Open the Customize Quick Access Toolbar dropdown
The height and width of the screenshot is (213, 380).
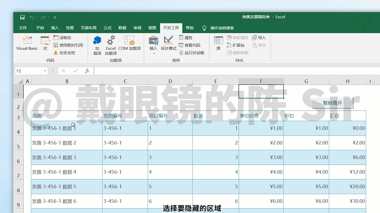click(x=55, y=17)
